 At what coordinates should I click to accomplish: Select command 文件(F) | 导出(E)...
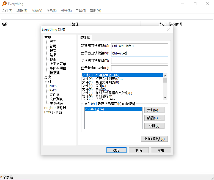click(x=122, y=89)
